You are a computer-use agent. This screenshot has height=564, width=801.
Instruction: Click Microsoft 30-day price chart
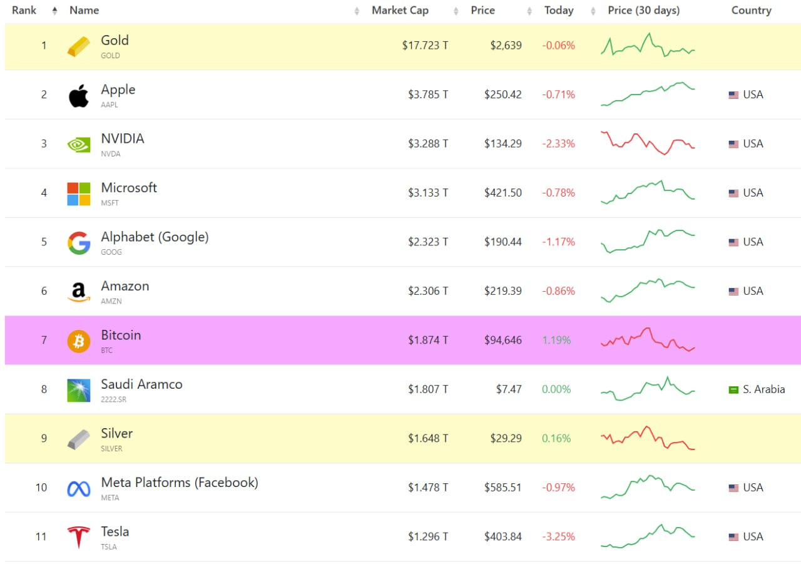[648, 192]
